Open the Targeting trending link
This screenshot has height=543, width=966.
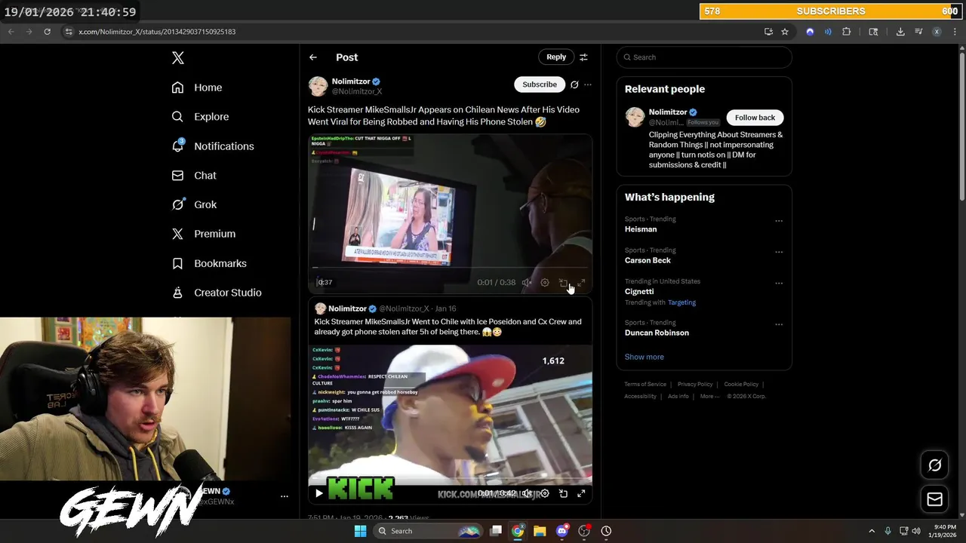[681, 302]
